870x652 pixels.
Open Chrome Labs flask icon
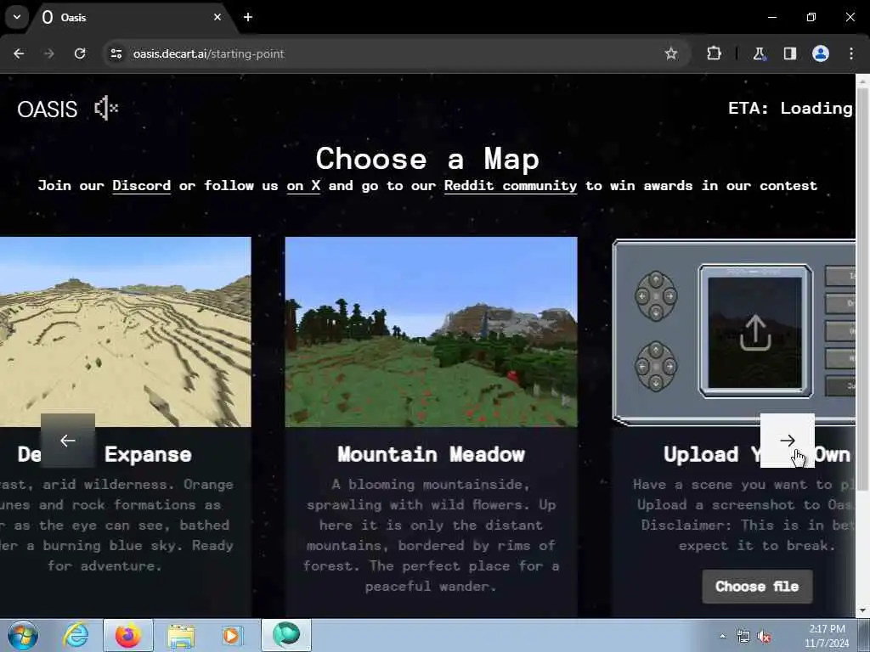tap(759, 53)
